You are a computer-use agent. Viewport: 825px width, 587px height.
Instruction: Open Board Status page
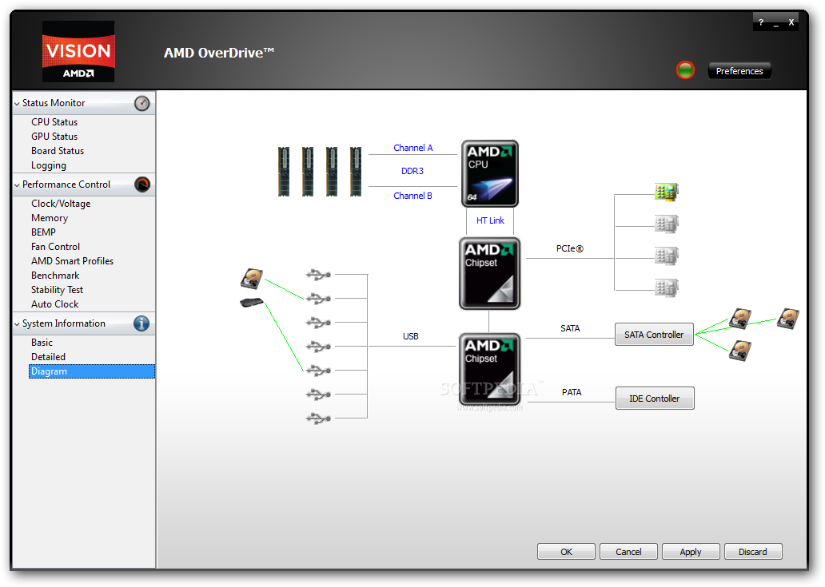click(58, 151)
